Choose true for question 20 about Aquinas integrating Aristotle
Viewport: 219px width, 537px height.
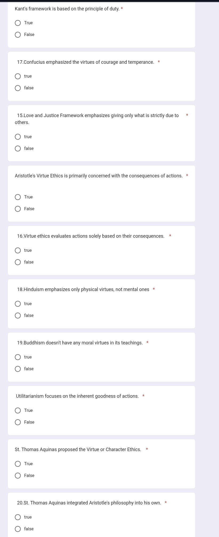pyautogui.click(x=18, y=517)
